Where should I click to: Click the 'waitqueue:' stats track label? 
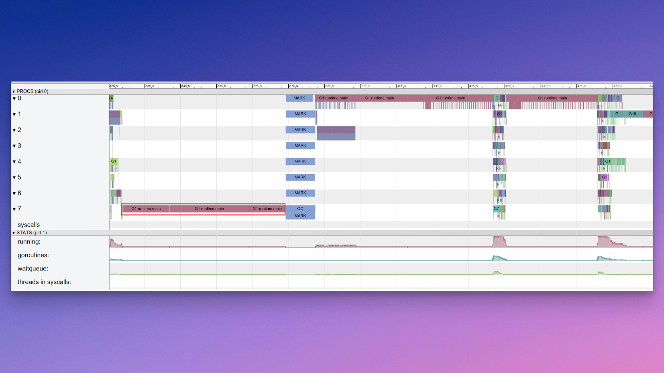(33, 269)
